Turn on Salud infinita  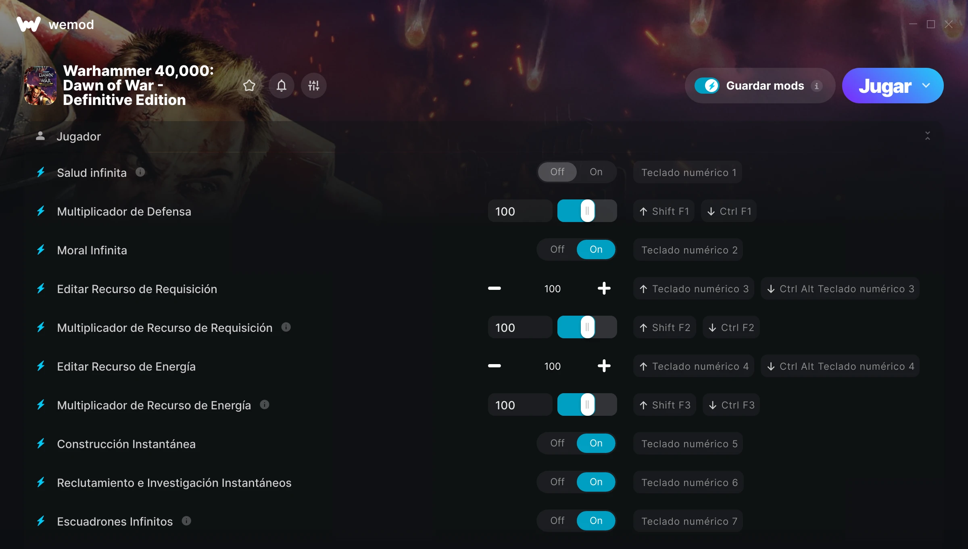point(596,172)
